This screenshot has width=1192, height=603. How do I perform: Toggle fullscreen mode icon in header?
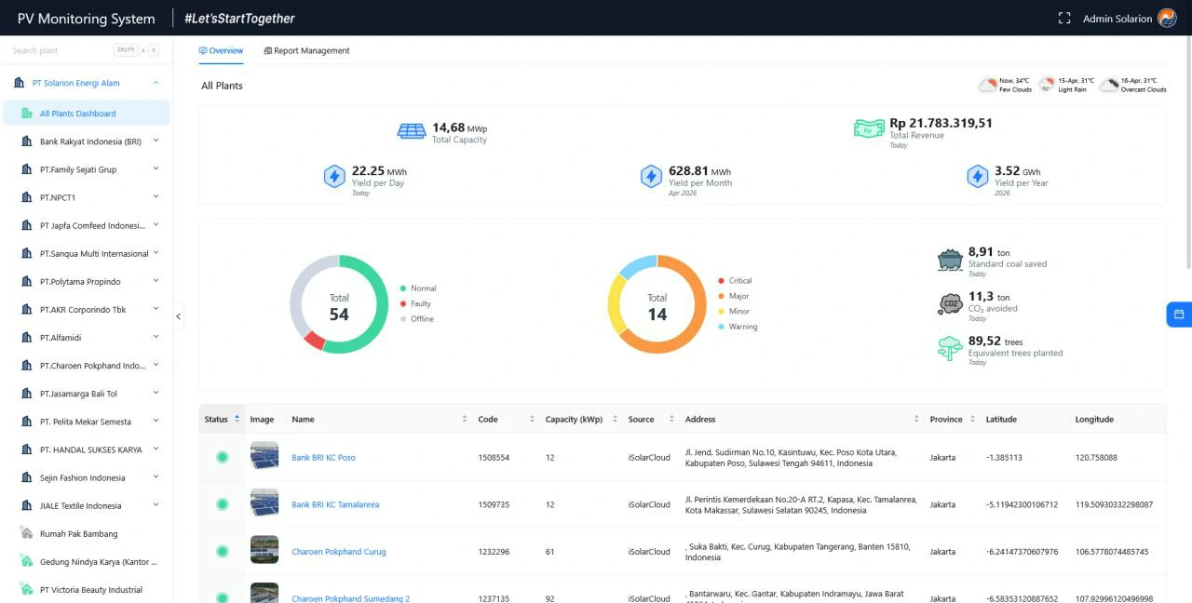tap(1064, 19)
